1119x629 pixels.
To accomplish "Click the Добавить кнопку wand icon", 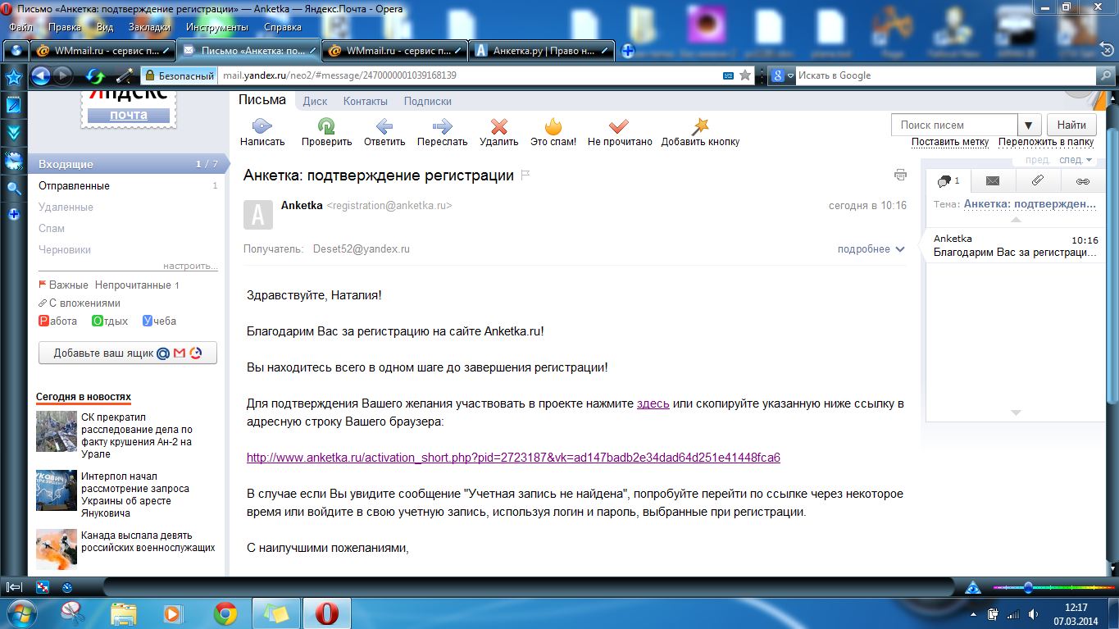I will coord(700,126).
